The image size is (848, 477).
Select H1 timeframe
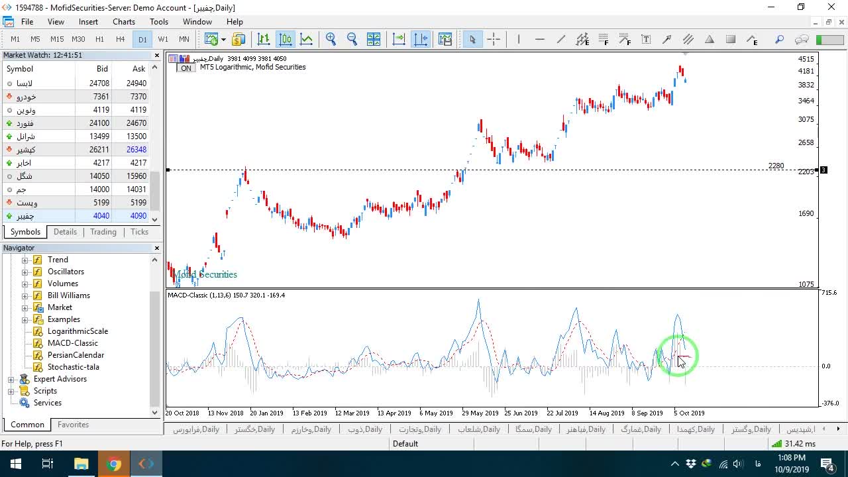coord(99,39)
